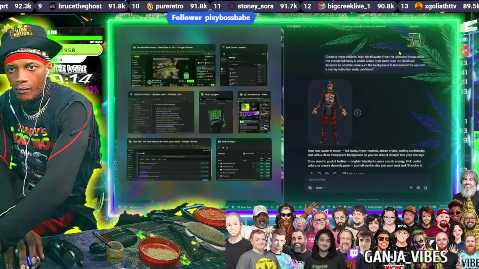This screenshot has height=269, width=479.
Task: Switch to the Kick stream Chrome window thumbnail
Action: (x=173, y=66)
